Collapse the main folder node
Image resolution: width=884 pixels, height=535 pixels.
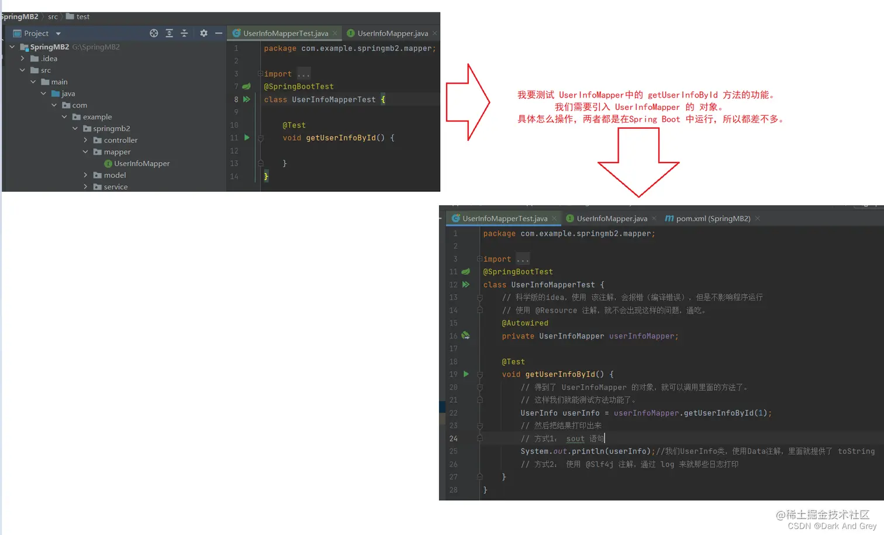[x=33, y=82]
